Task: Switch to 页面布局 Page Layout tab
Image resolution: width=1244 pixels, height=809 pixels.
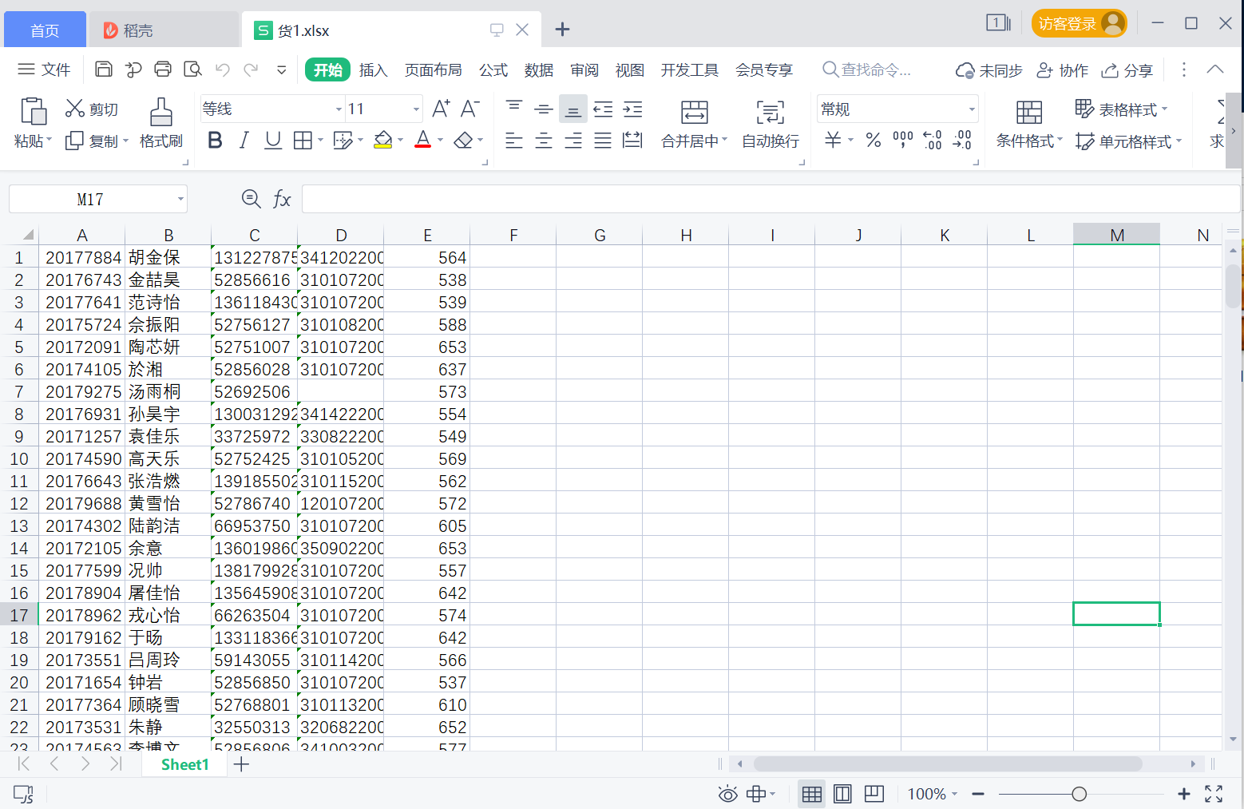Action: click(x=433, y=70)
